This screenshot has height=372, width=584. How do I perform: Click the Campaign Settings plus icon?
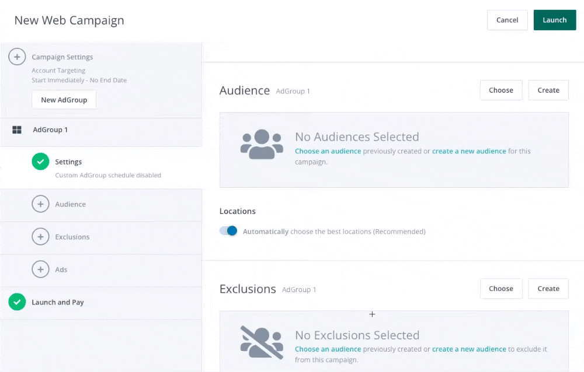coord(17,57)
